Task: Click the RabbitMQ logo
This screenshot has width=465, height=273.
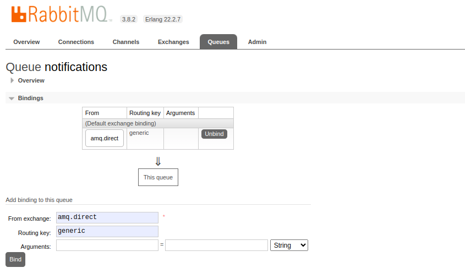Action: click(62, 14)
